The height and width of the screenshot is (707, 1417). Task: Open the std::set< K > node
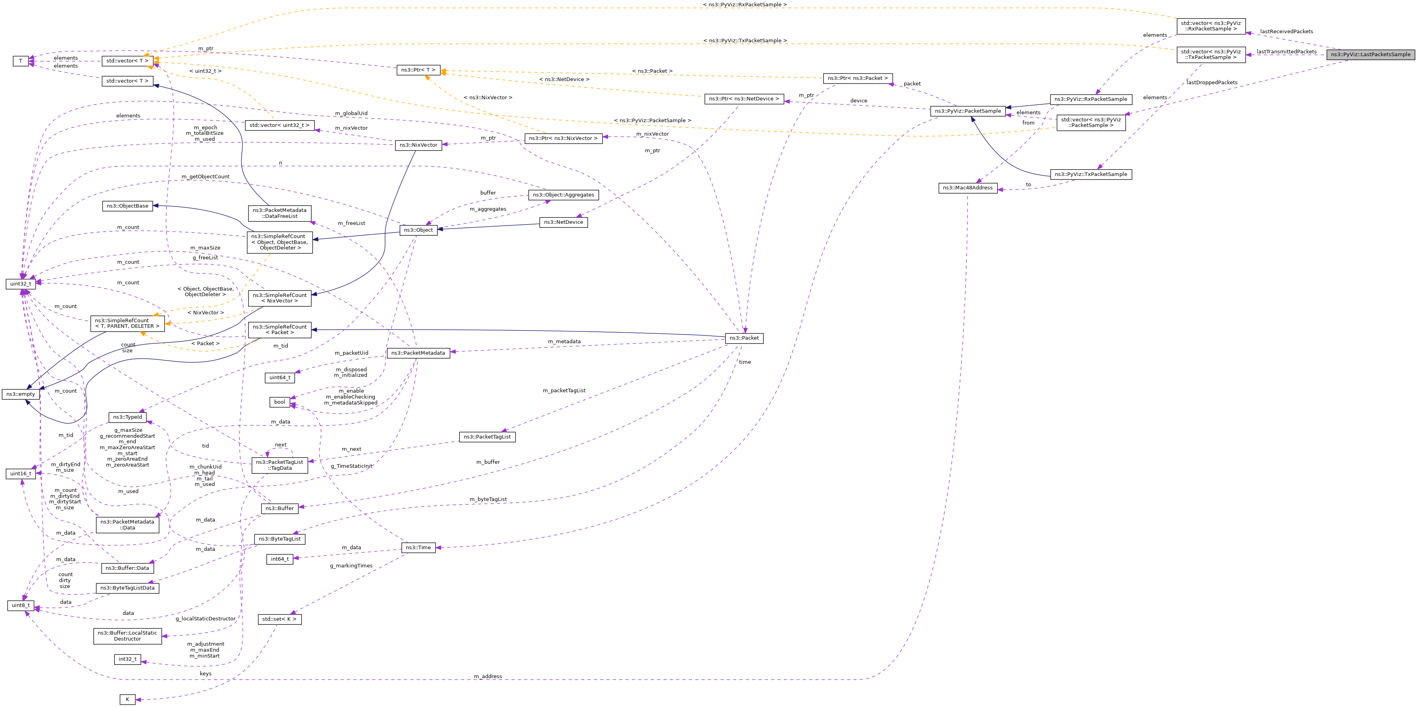tap(279, 620)
